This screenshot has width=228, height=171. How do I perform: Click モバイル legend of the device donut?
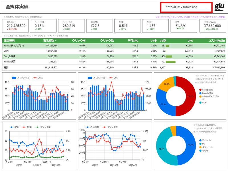click(205, 140)
